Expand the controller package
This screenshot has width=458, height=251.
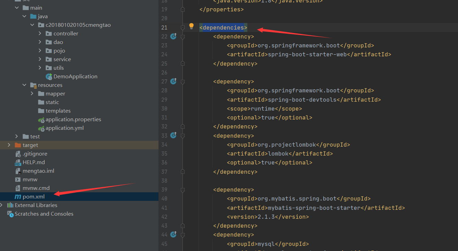(x=40, y=33)
